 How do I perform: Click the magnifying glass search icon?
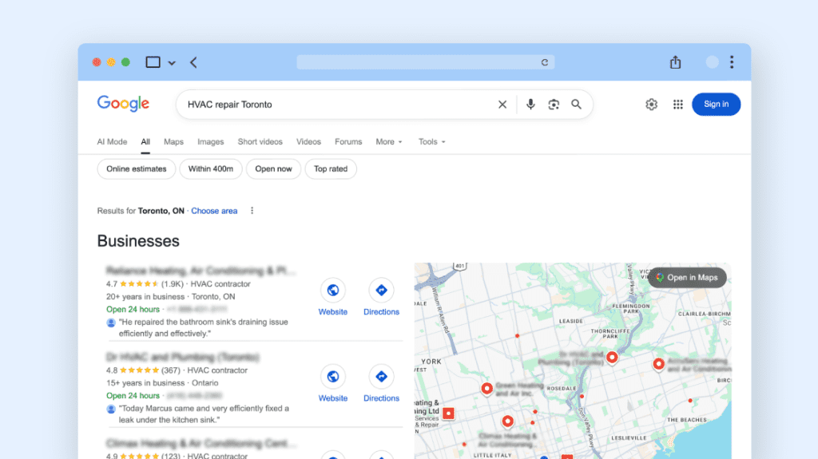[x=576, y=105]
